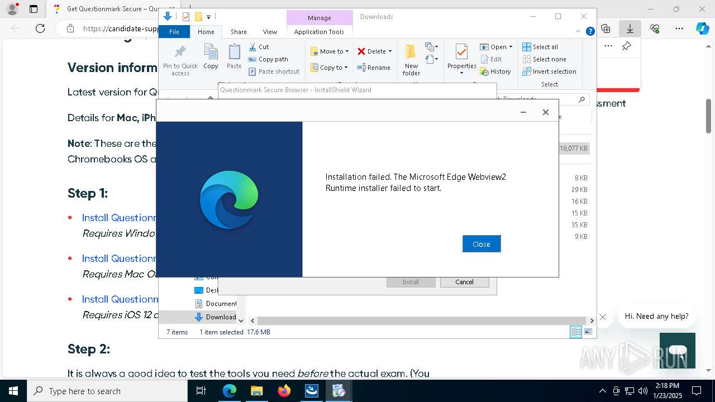Open the File tab in Explorer

tap(174, 32)
